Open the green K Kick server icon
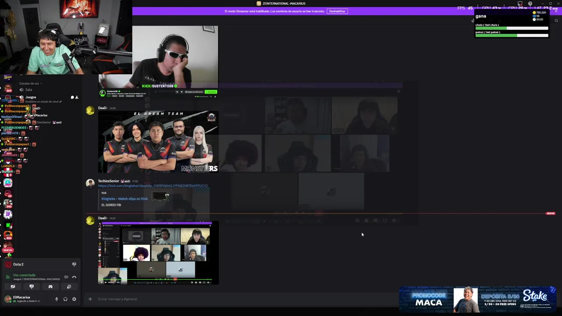Screen dimensions: 562x316 pos(8,226)
